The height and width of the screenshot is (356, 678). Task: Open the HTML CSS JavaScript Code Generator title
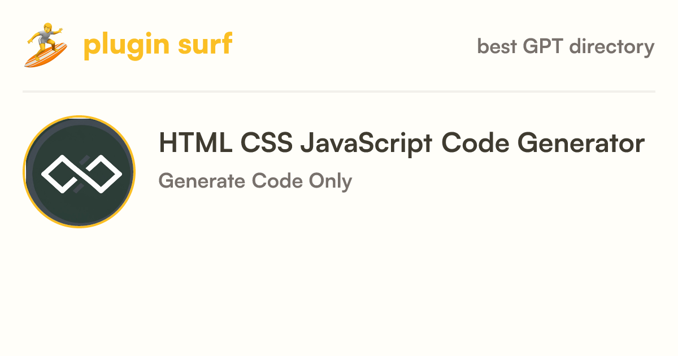[402, 144]
